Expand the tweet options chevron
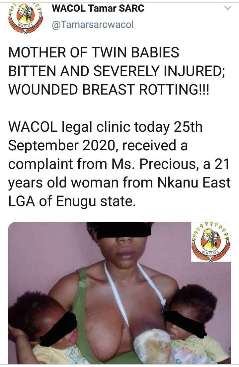Screen dimensions: 239x367 click(227, 8)
